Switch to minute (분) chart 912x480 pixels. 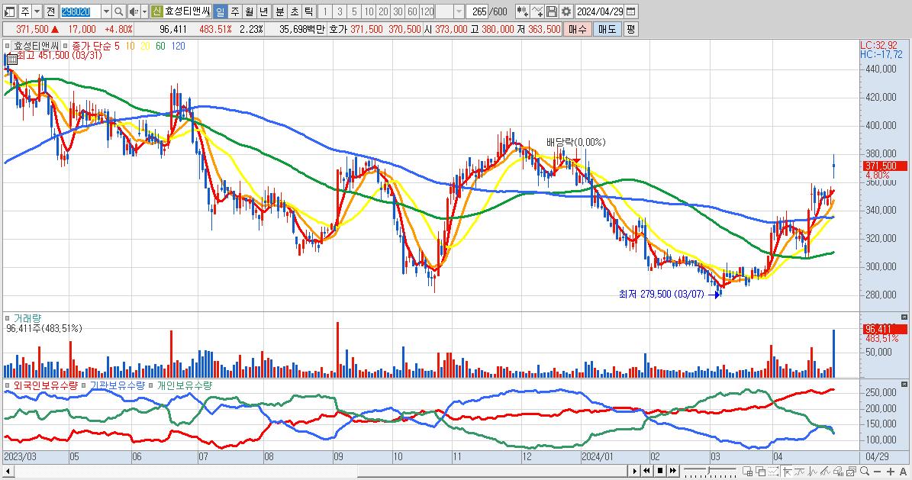click(x=280, y=11)
